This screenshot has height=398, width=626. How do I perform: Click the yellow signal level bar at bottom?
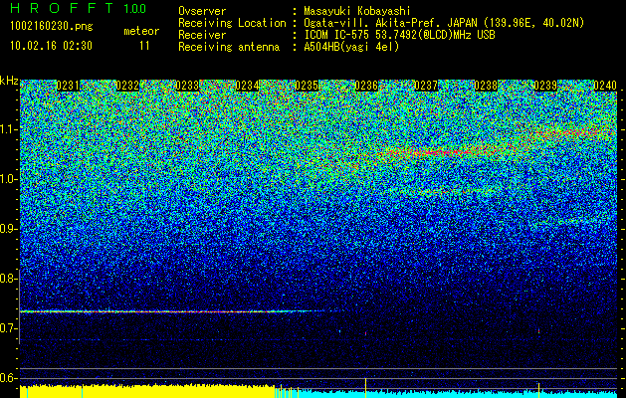147,392
